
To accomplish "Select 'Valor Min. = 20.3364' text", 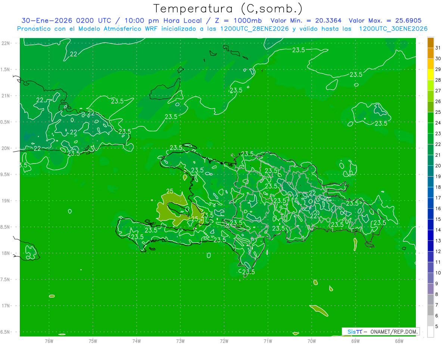I will [305, 21].
